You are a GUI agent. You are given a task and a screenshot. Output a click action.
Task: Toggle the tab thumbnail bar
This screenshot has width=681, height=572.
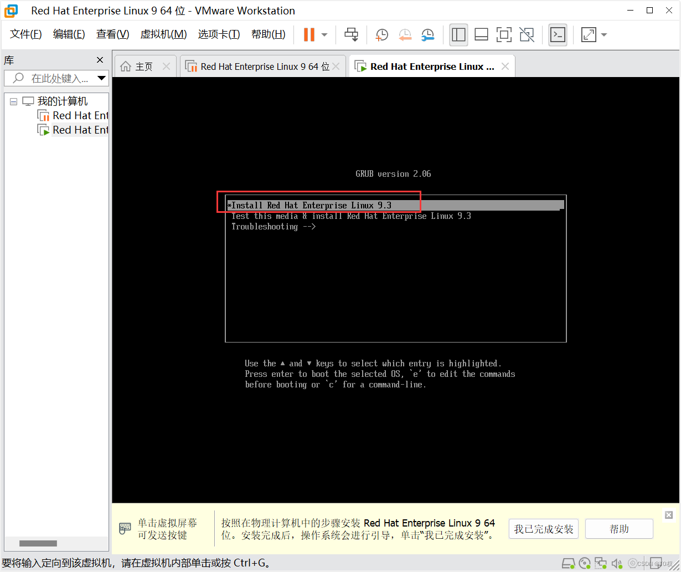click(x=481, y=34)
